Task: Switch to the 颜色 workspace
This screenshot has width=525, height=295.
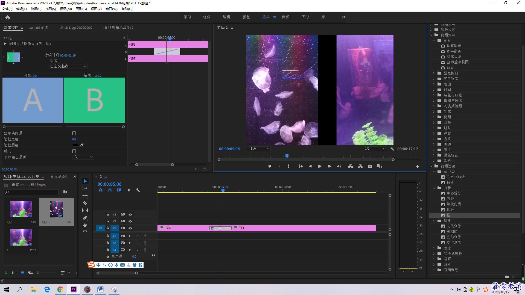Action: pos(246,17)
